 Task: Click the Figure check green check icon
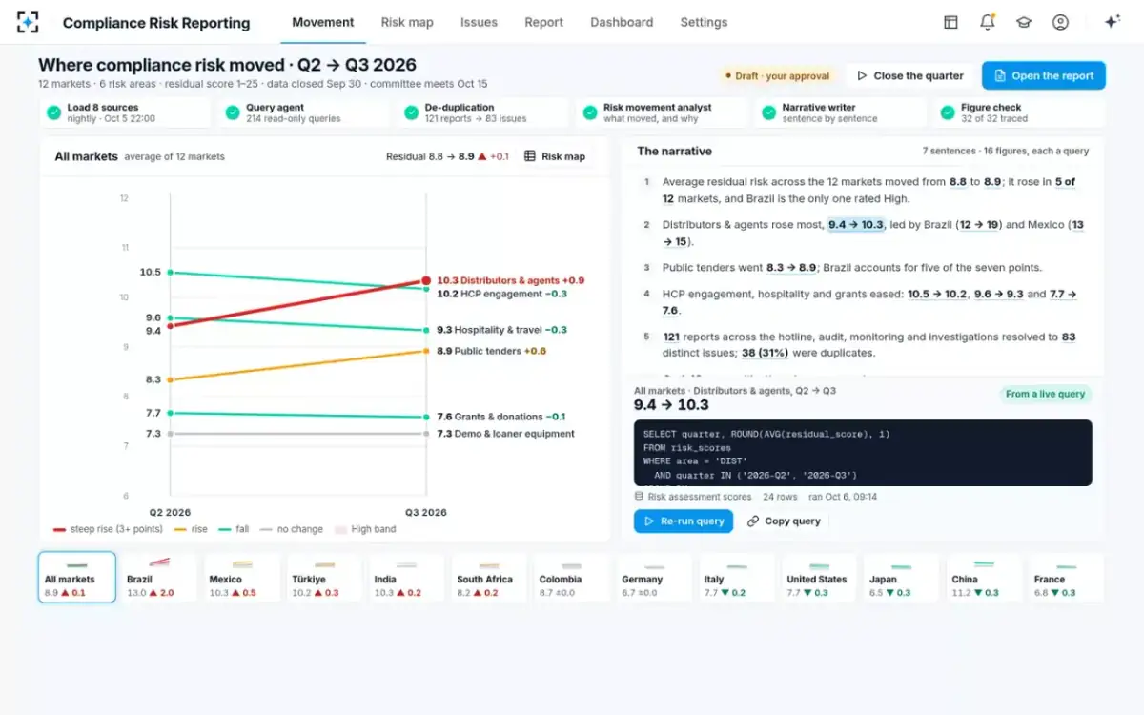948,112
